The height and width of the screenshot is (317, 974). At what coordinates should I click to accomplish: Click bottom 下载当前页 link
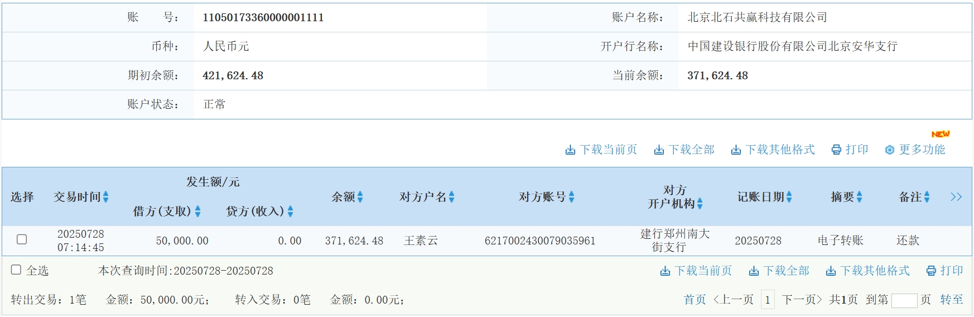(703, 271)
